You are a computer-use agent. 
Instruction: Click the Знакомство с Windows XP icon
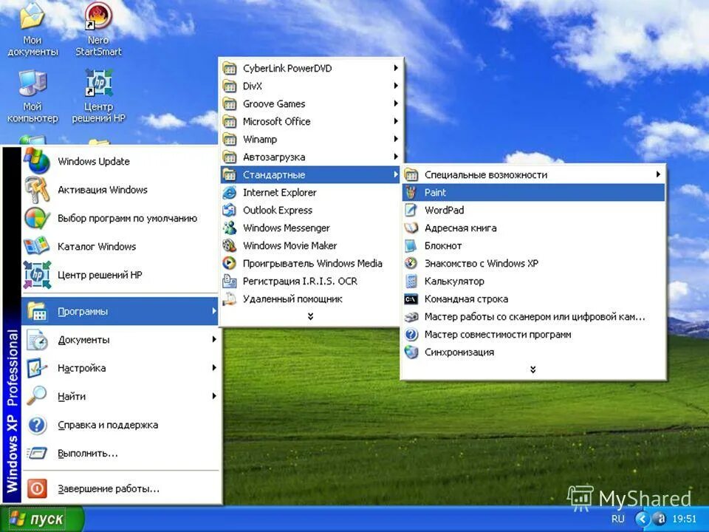tap(411, 263)
